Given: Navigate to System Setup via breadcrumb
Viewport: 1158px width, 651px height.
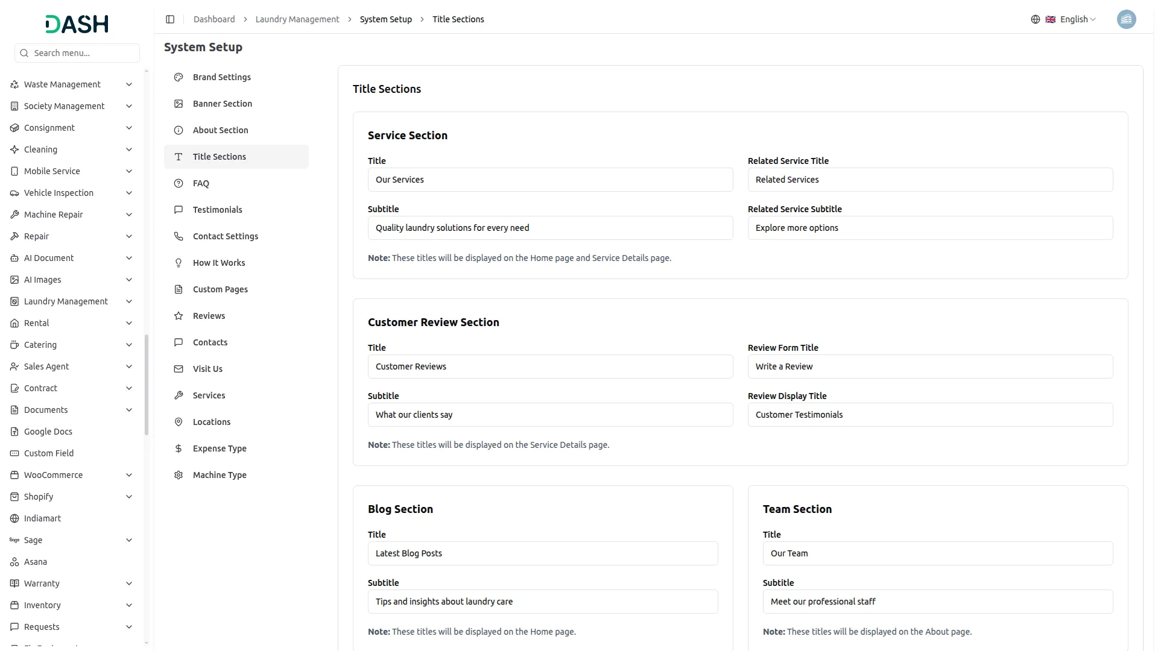Looking at the screenshot, I should pyautogui.click(x=385, y=19).
